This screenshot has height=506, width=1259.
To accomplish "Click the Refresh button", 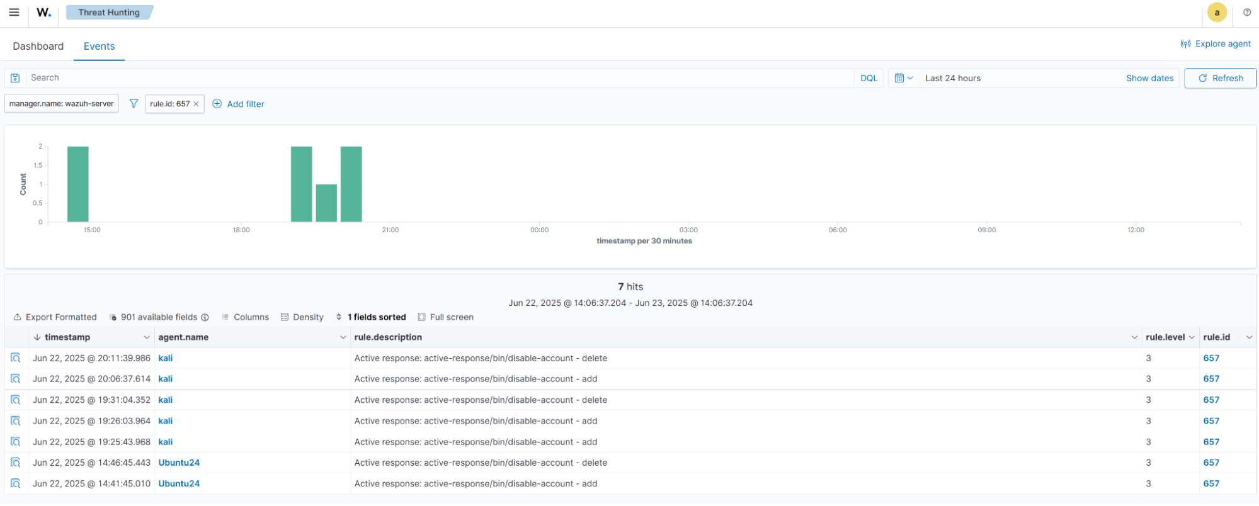I will coord(1220,78).
